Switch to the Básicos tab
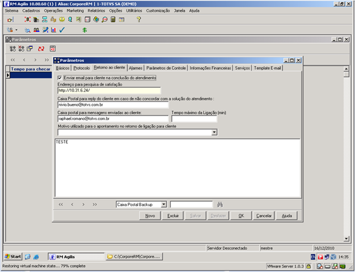This screenshot has height=272, width=355. pyautogui.click(x=63, y=68)
